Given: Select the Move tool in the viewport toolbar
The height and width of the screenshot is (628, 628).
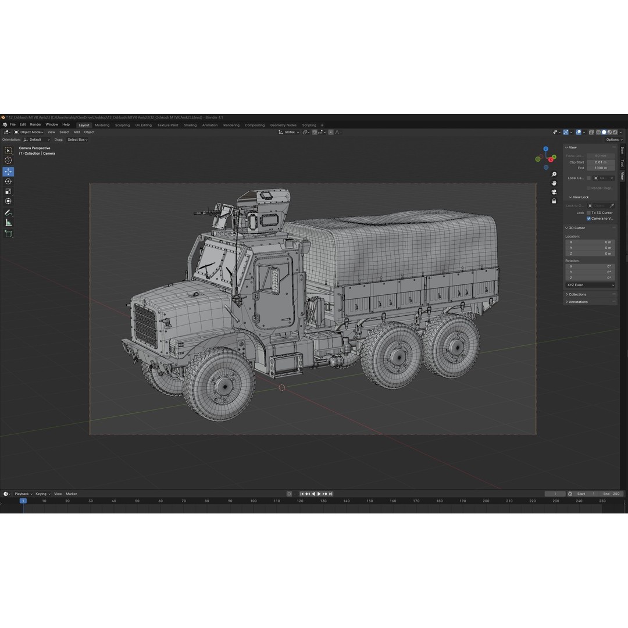Looking at the screenshot, I should point(8,172).
